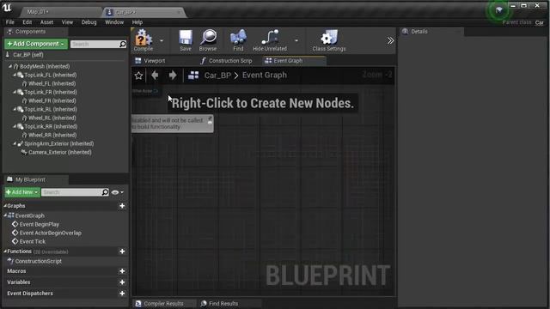Open the File menu
The width and height of the screenshot is (550, 309).
click(x=9, y=22)
